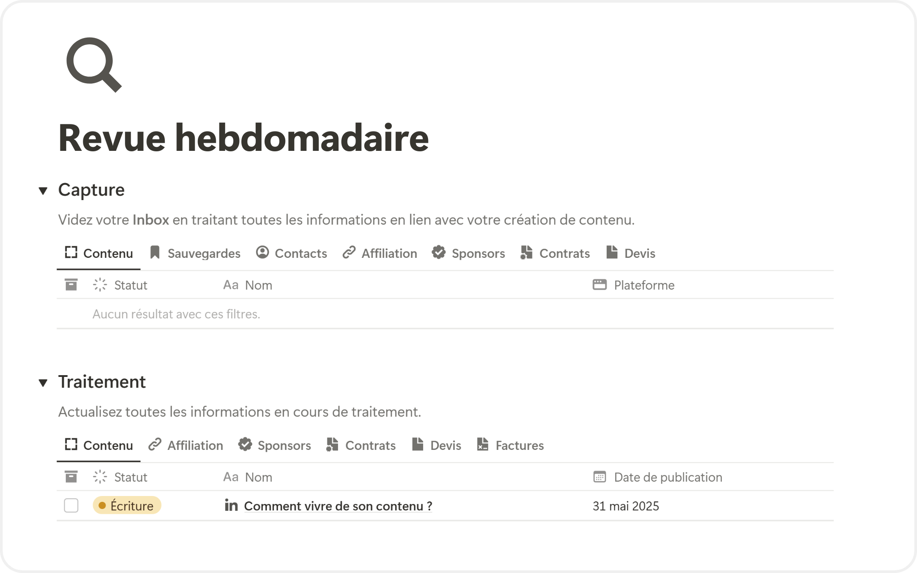
Task: Open the Sponsors tab in Capture section
Action: coord(468,253)
